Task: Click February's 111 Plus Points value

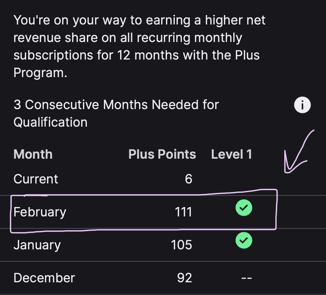Action: [x=183, y=212]
